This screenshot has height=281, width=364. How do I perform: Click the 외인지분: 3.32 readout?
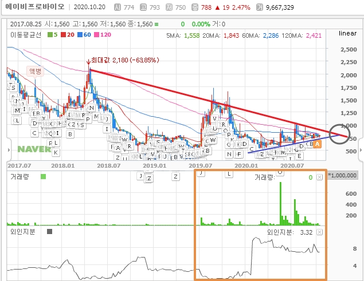(x=289, y=232)
